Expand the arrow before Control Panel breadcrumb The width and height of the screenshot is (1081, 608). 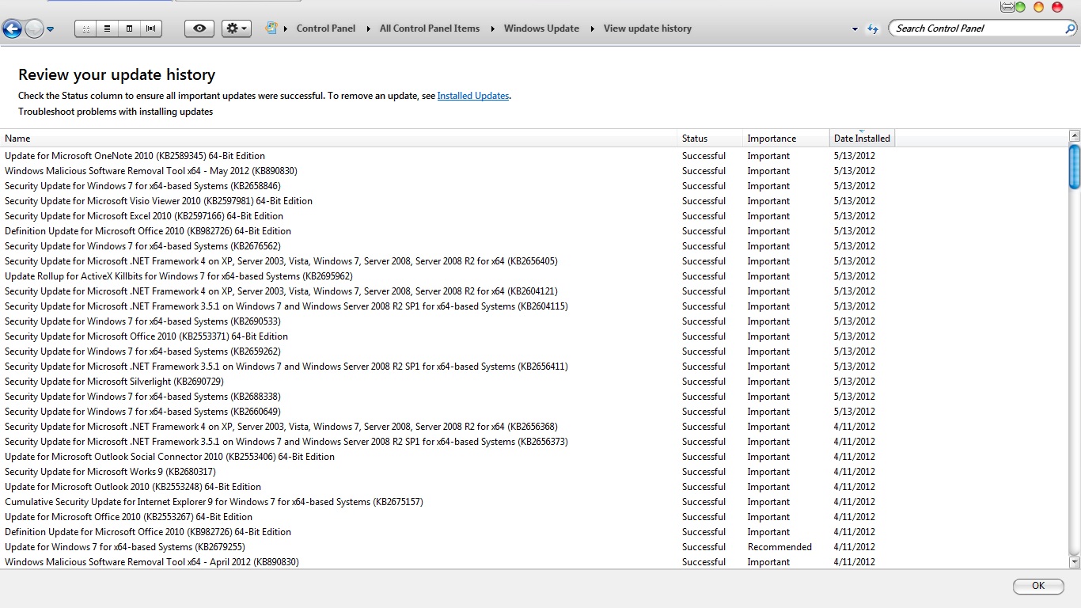click(286, 28)
